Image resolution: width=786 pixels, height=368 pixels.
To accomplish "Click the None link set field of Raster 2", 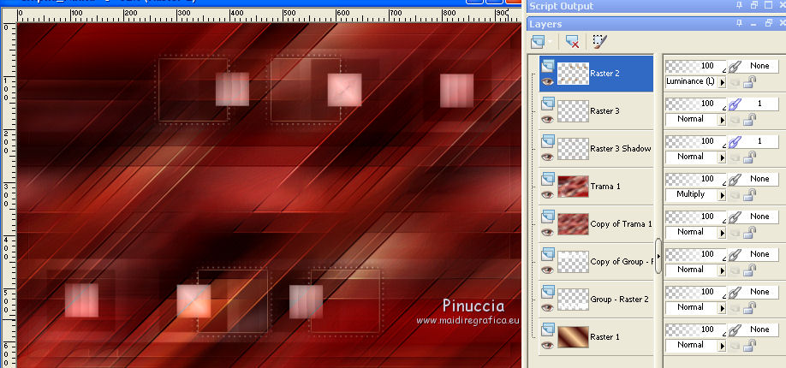I will [759, 66].
